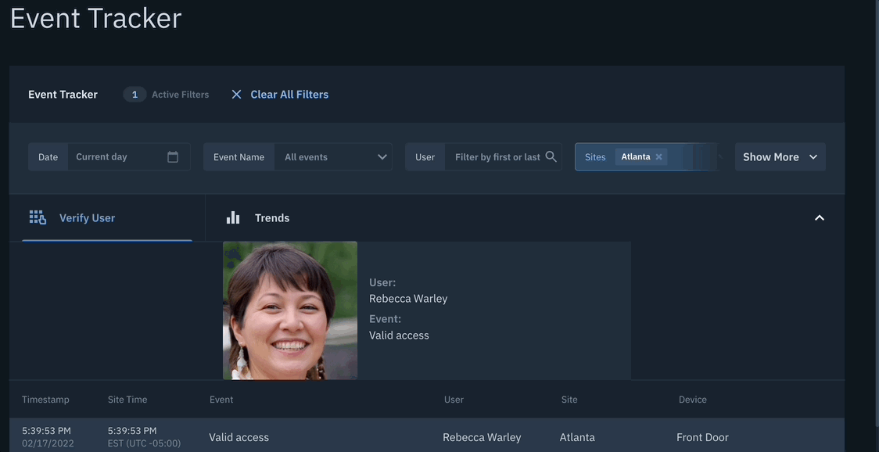This screenshot has width=879, height=452.
Task: Click Rebecca Warley's photo thumbnail
Action: tap(290, 310)
